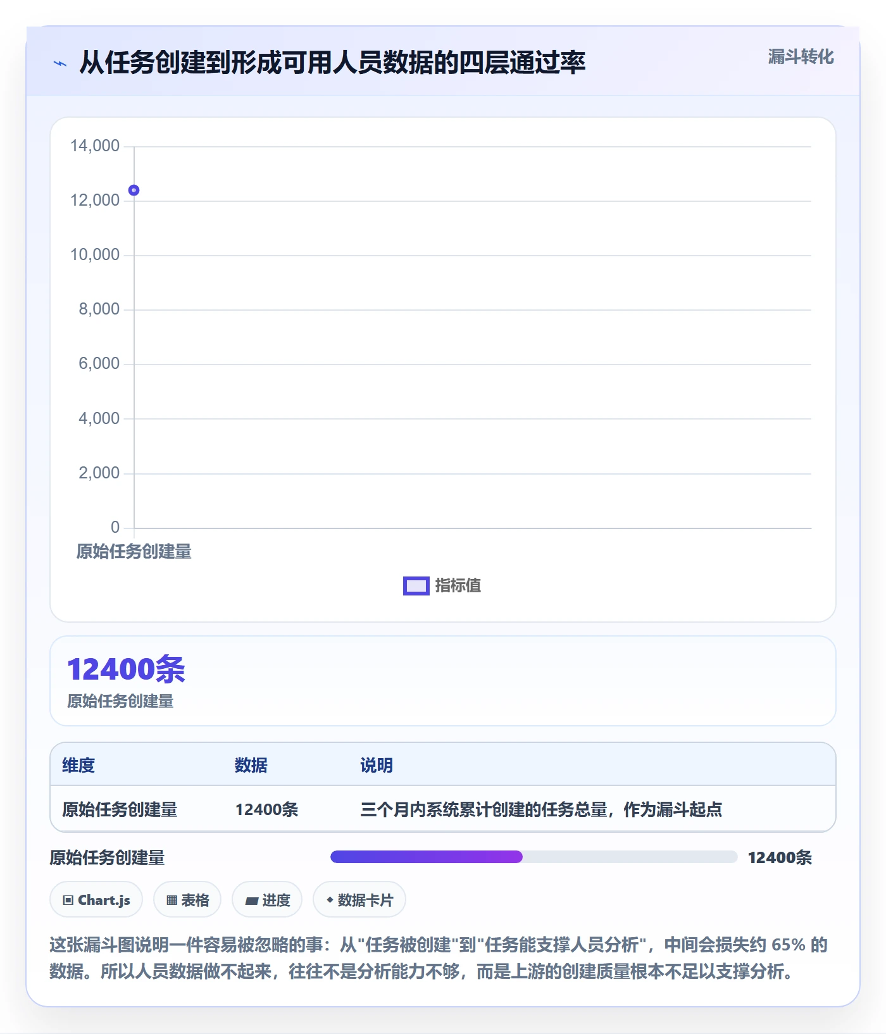886x1034 pixels.
Task: Click the 14,000 y-axis label
Action: [95, 146]
